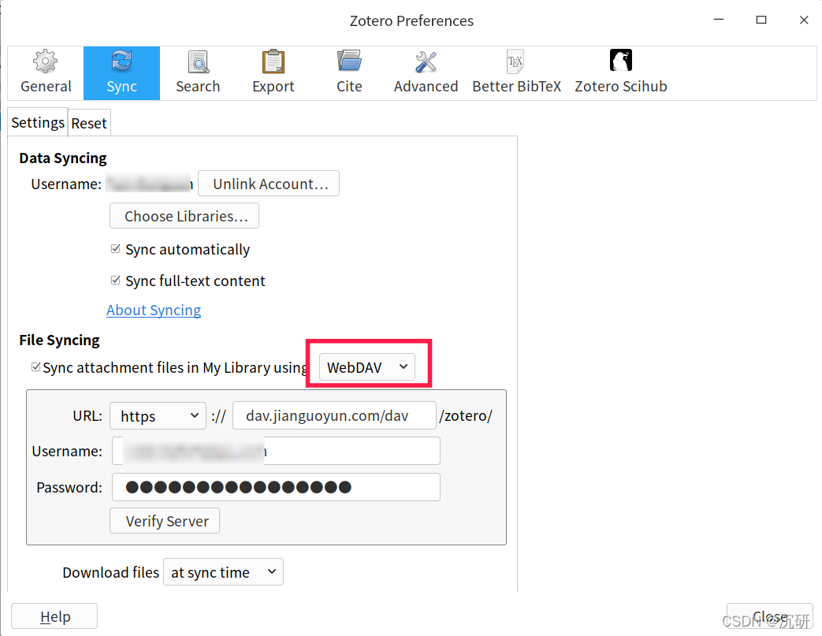Screen dimensions: 822x636
Task: Open the Better BibTeX preferences pane
Action: 516,73
